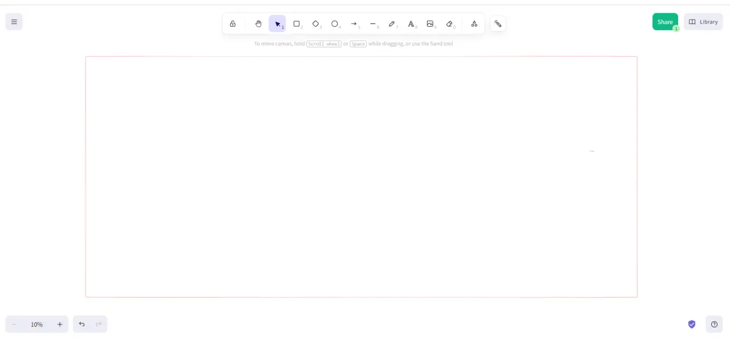
Task: Redo the last undone action
Action: point(99,324)
